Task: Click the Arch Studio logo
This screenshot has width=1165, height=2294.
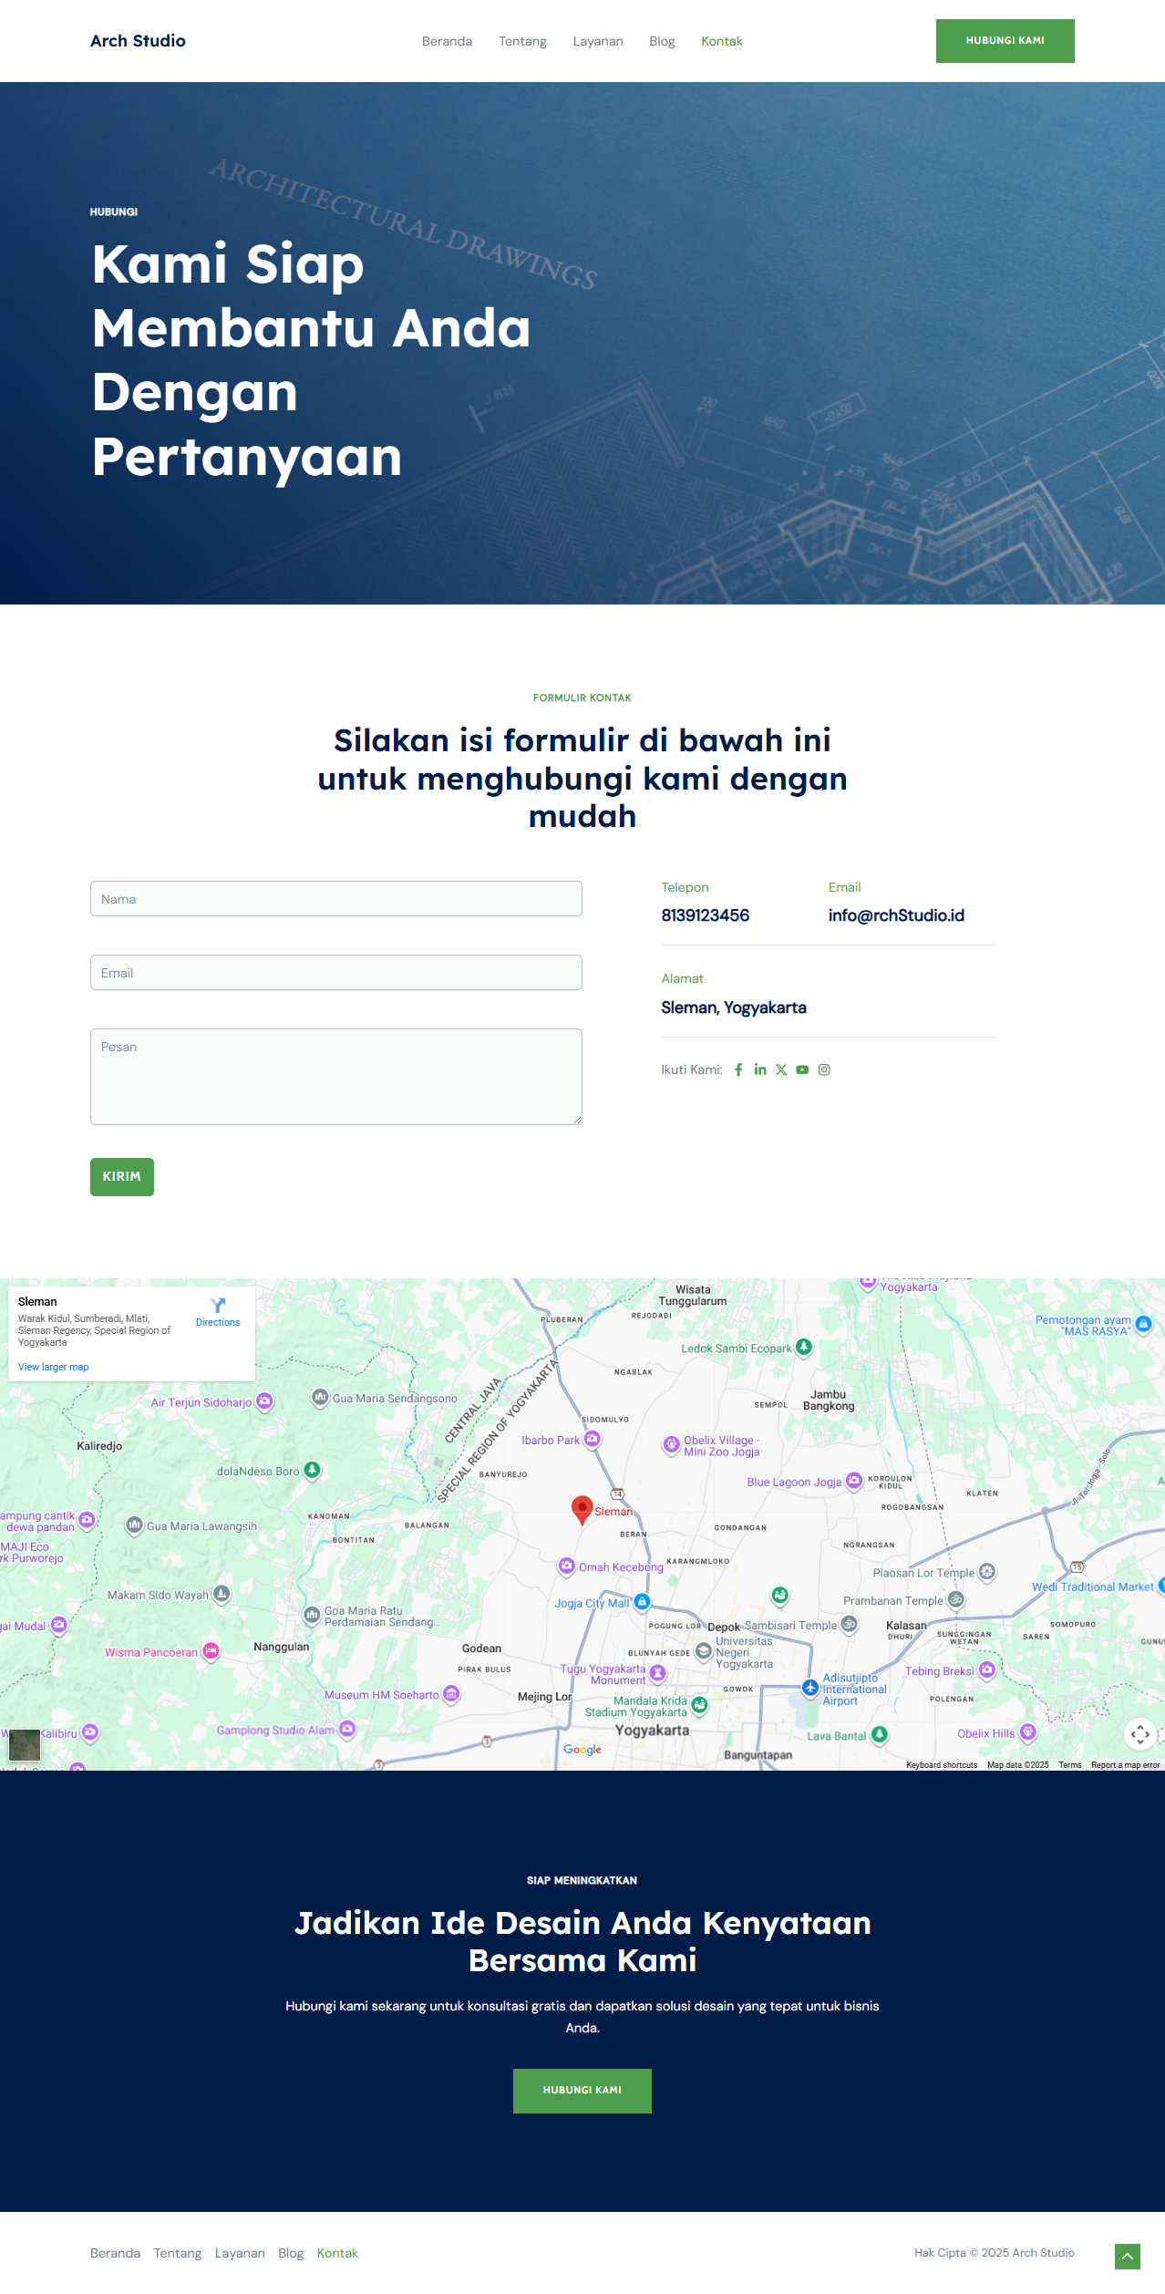Action: (x=138, y=41)
